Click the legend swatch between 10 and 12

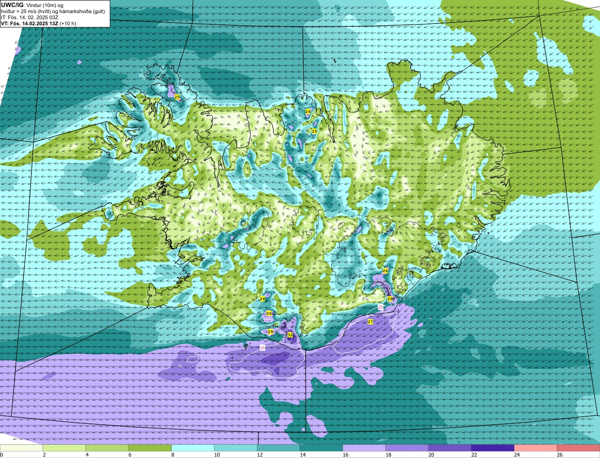click(x=236, y=448)
